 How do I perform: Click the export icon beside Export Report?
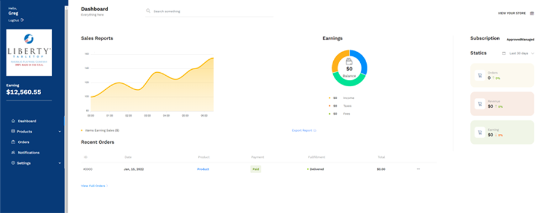click(x=315, y=131)
